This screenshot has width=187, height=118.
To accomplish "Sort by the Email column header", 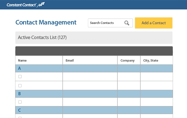I will pyautogui.click(x=70, y=60).
